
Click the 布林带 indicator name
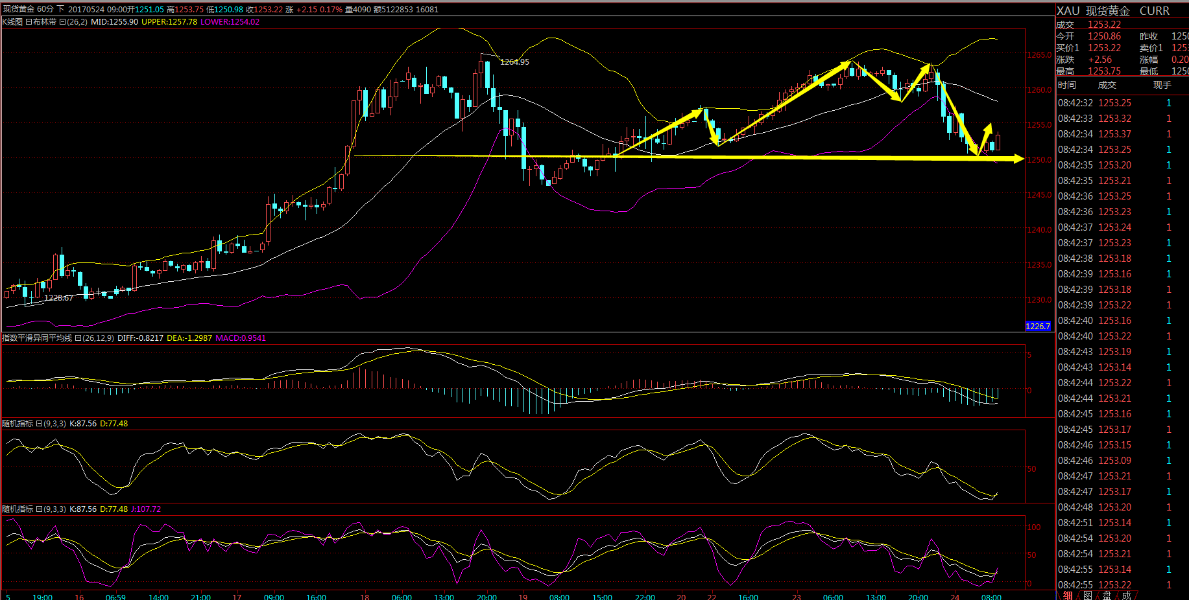pyautogui.click(x=45, y=22)
